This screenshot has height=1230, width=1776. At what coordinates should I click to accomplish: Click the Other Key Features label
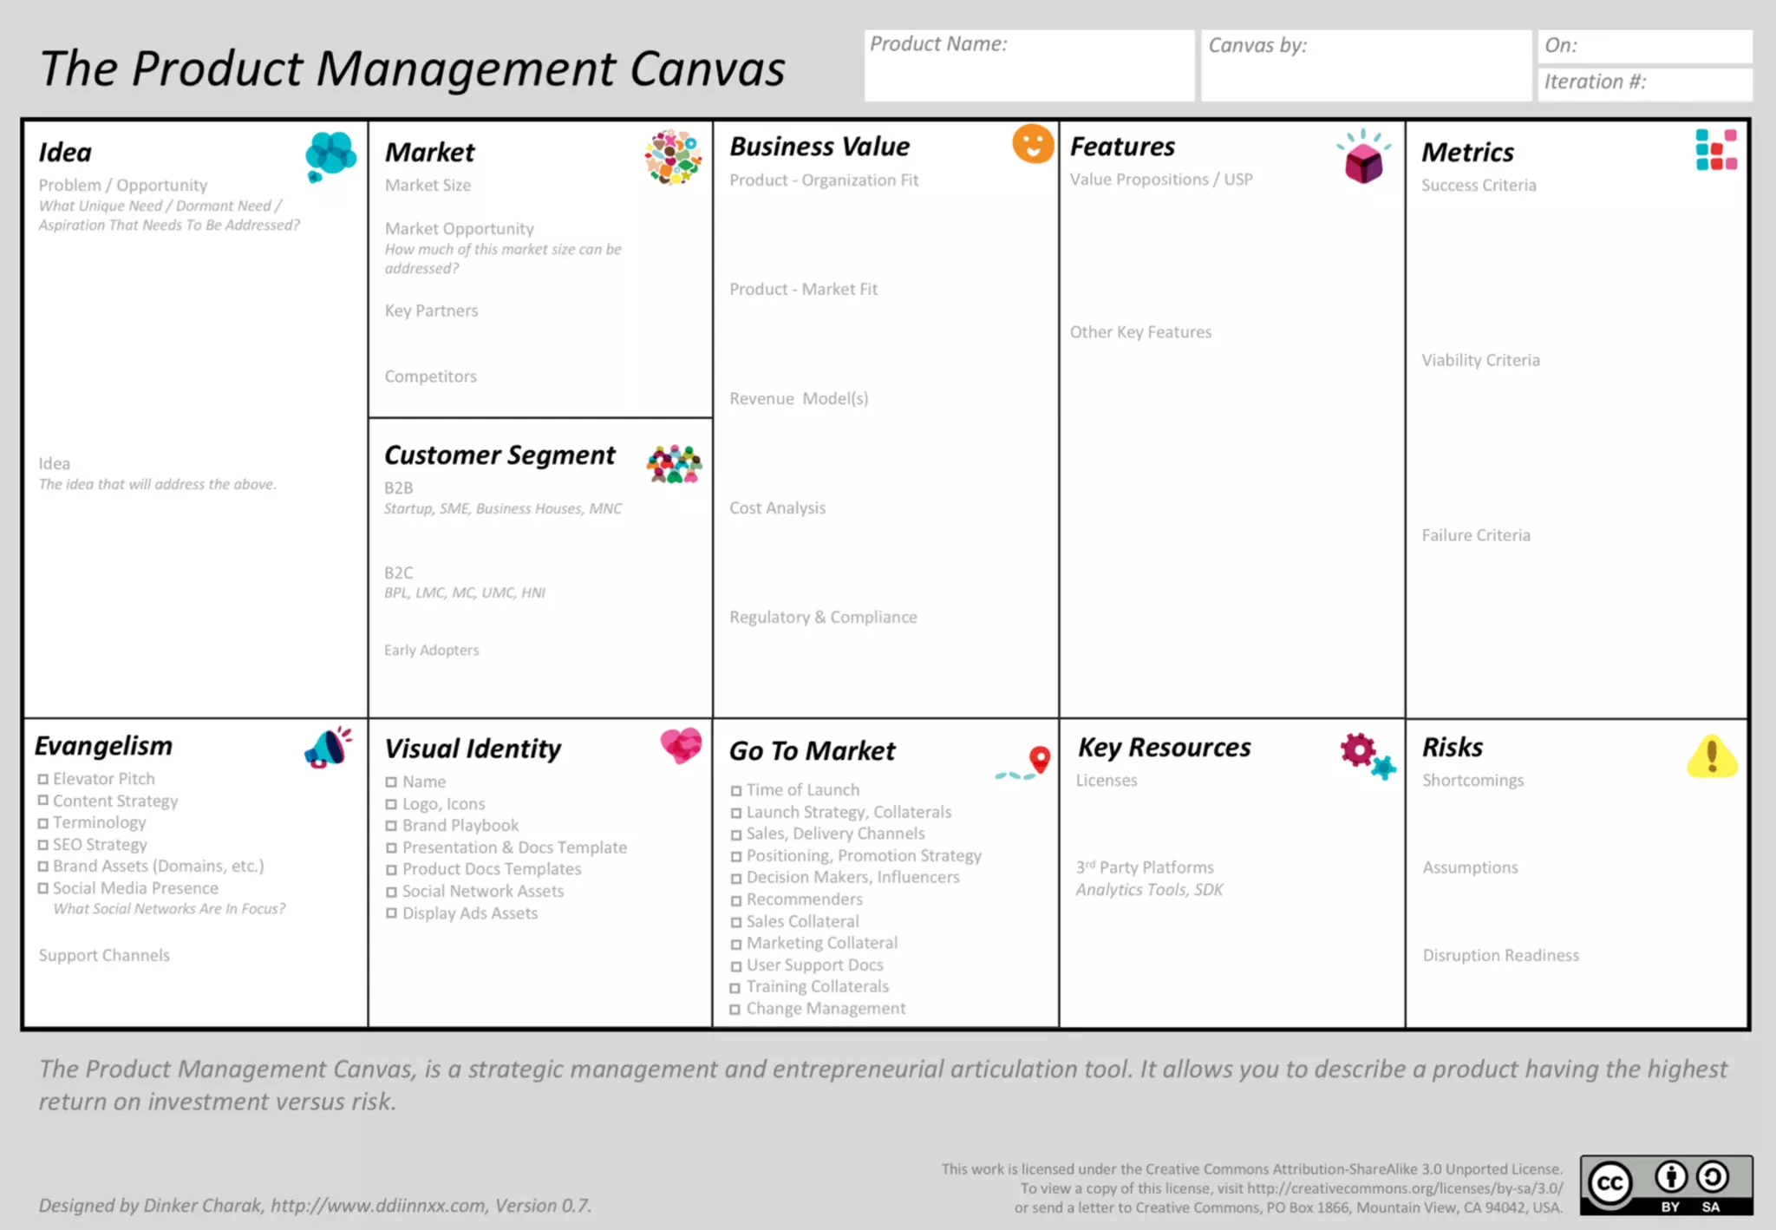[1140, 332]
